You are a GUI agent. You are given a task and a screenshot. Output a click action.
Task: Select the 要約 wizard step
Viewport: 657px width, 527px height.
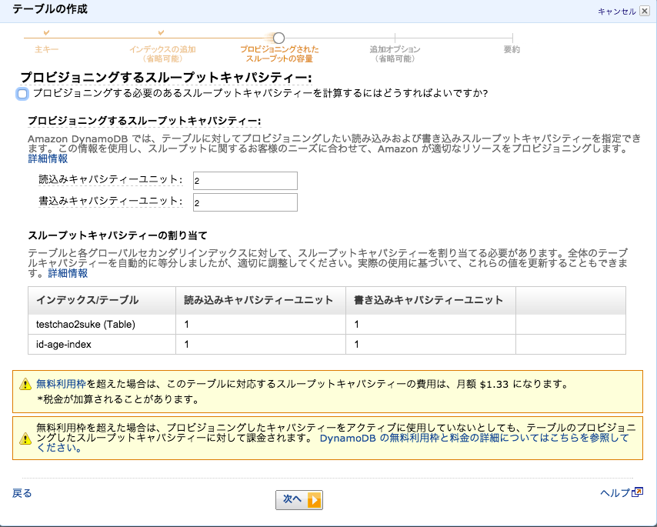[x=512, y=49]
